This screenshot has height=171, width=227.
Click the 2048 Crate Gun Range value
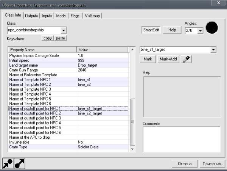coord(103,70)
